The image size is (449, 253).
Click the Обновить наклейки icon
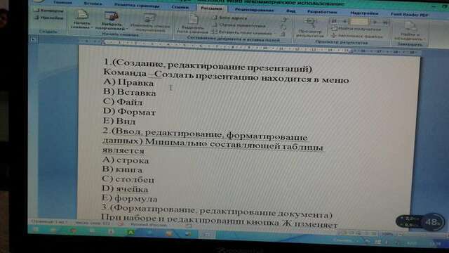pyautogui.click(x=283, y=34)
